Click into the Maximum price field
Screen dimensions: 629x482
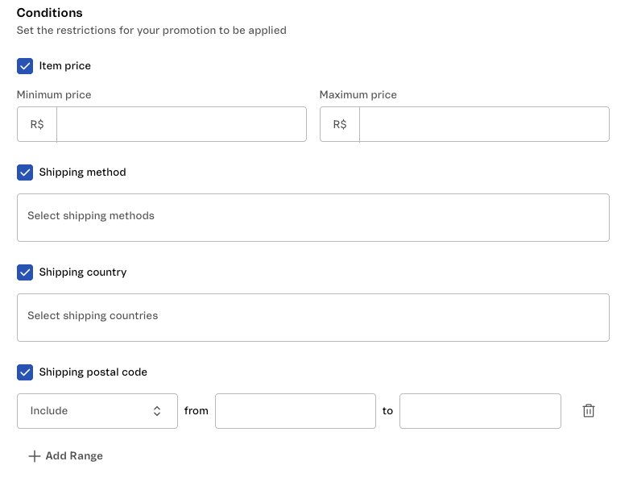(x=484, y=125)
